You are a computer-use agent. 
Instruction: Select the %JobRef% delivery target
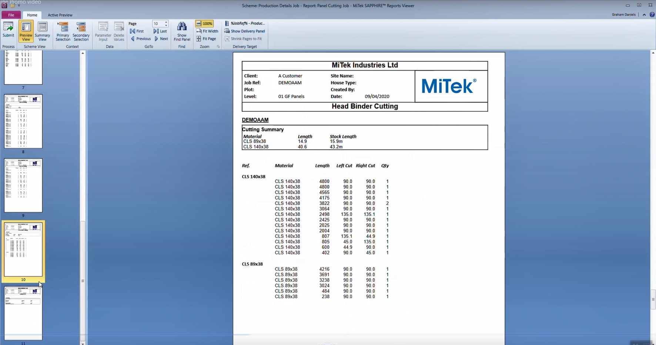click(245, 23)
